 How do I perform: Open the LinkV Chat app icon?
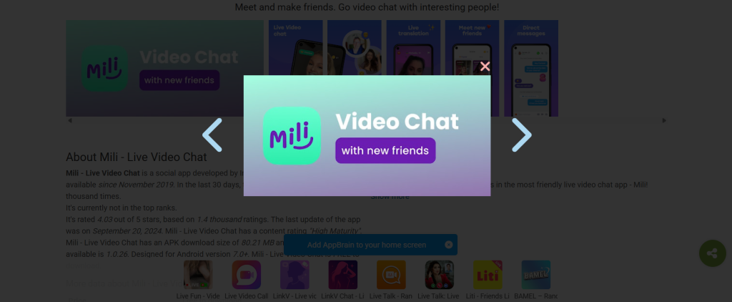(x=343, y=275)
